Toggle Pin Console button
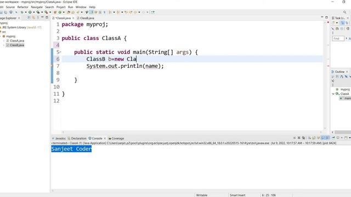The image size is (351, 197). point(333,138)
